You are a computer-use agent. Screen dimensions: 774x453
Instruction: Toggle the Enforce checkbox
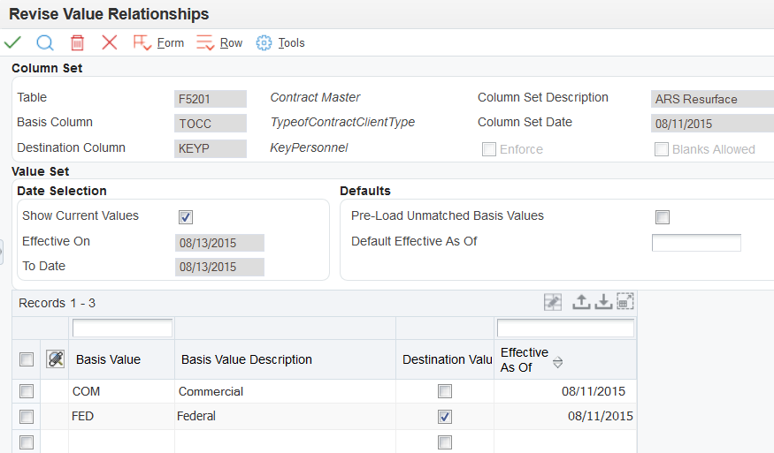tap(488, 149)
